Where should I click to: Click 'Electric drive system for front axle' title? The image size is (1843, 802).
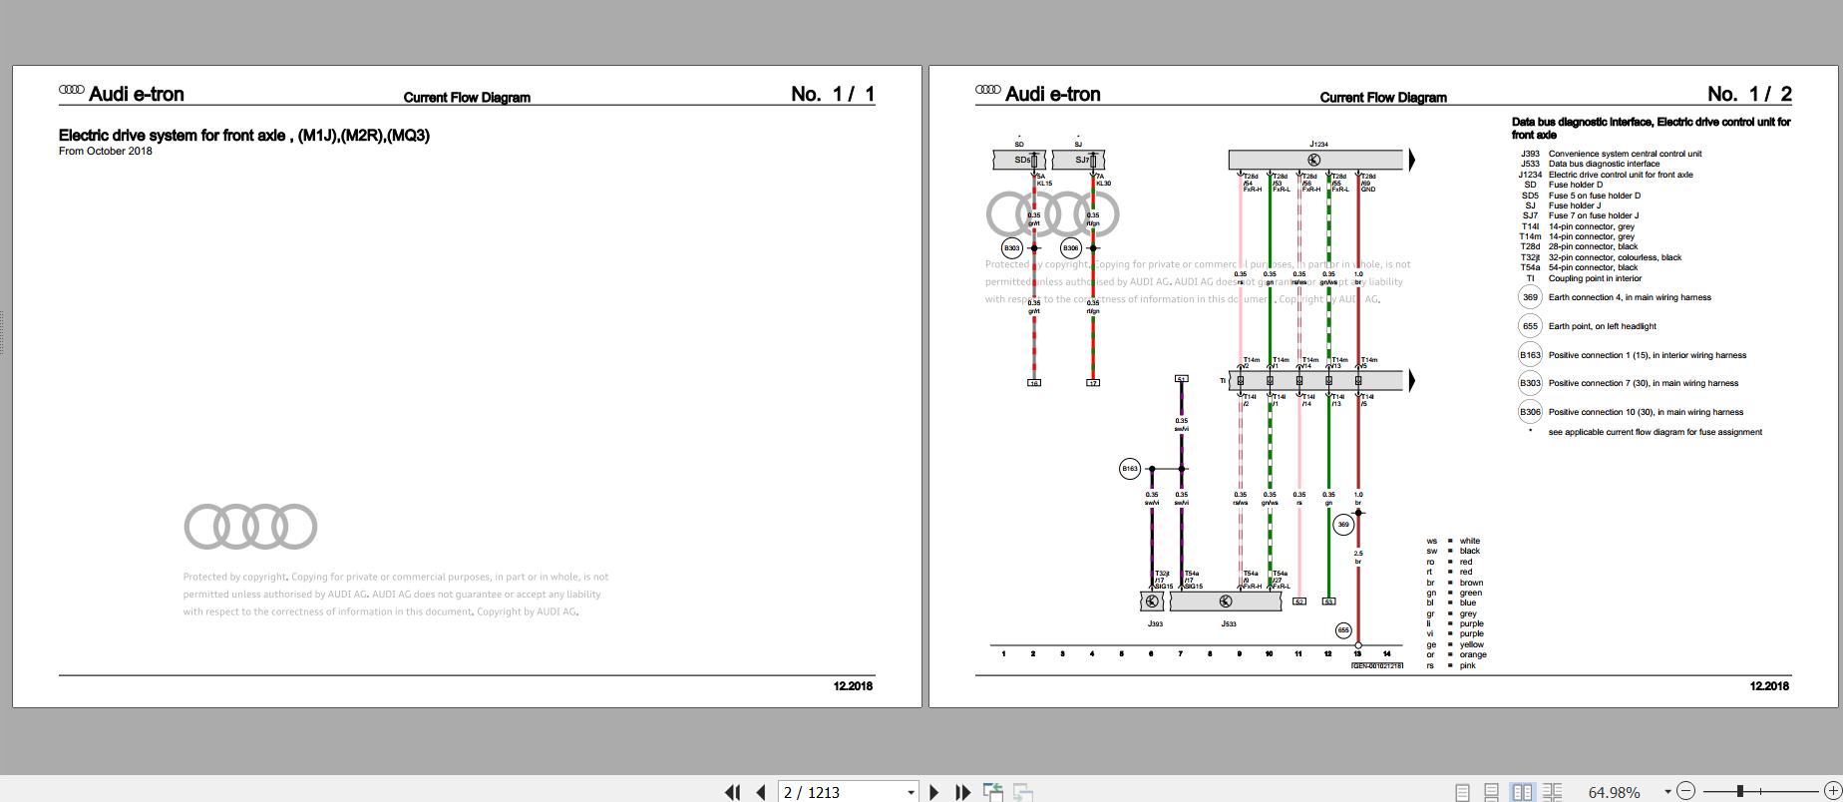(x=244, y=136)
